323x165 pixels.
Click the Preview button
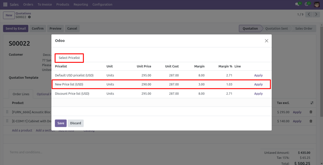coord(55,29)
